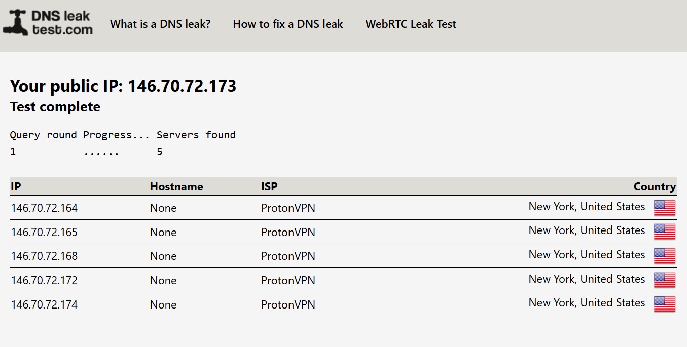Sort results by the IP column header
This screenshot has height=347, width=687.
[x=15, y=186]
